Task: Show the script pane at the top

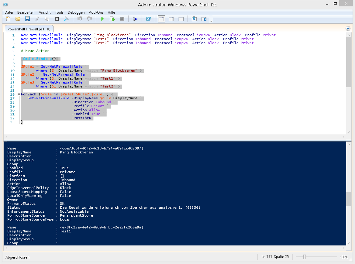Action: coord(161,19)
